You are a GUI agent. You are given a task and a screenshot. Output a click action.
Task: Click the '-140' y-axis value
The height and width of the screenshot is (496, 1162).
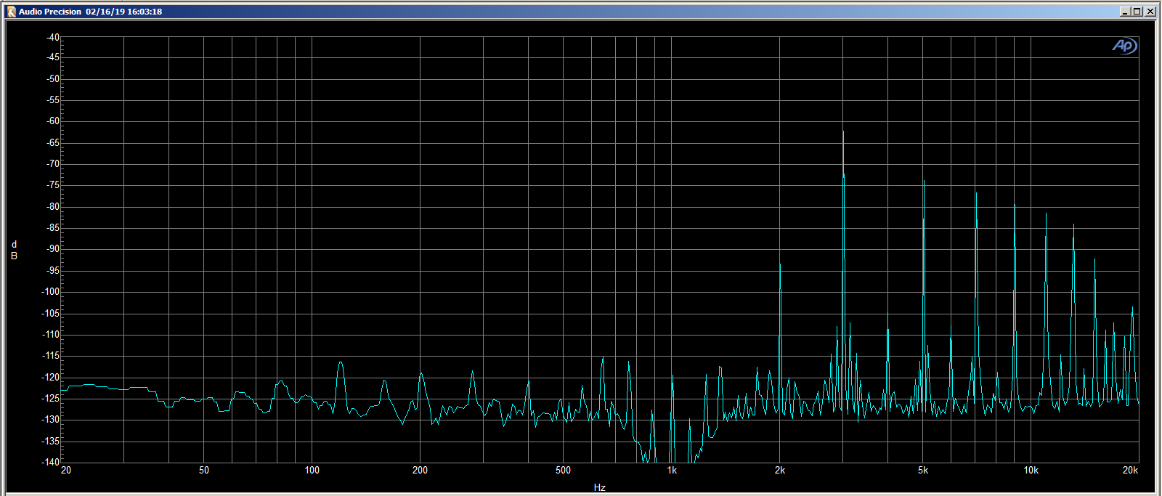[51, 462]
